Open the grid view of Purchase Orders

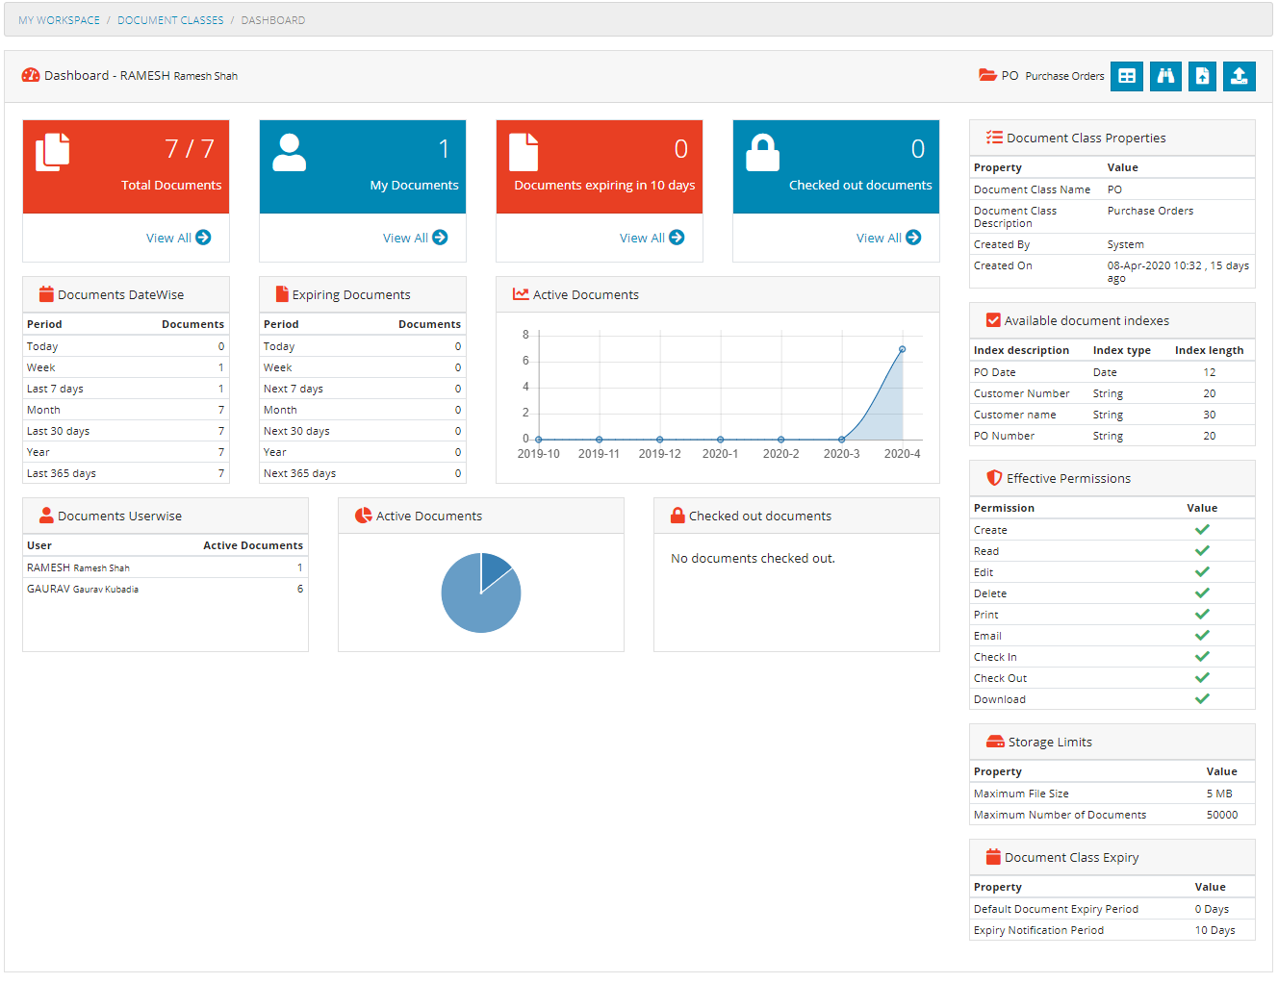tap(1127, 76)
